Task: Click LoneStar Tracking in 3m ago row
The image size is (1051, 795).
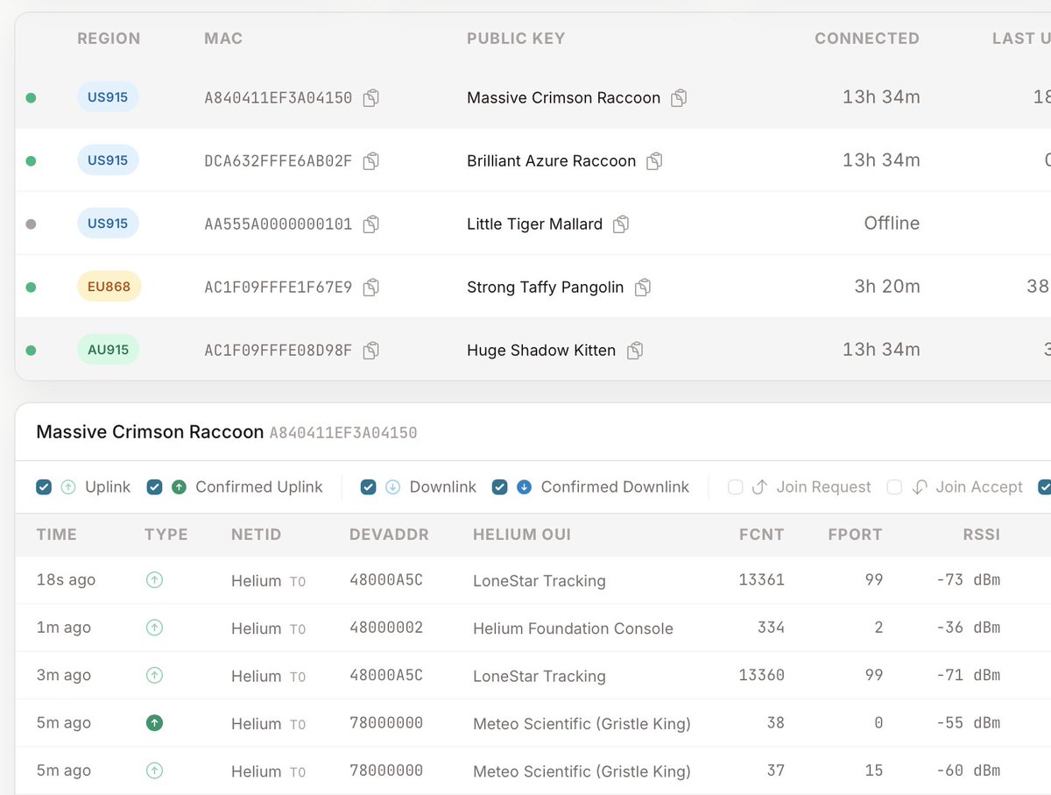Action: (540, 676)
